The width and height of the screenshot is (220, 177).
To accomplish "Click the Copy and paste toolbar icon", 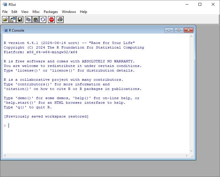I will tap(43, 20).
